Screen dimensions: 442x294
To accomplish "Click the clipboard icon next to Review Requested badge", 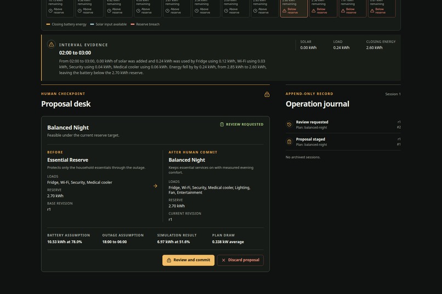I will click(x=222, y=124).
